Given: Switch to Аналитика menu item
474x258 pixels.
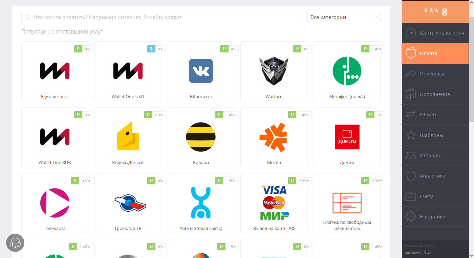Looking at the screenshot, I should (435, 176).
